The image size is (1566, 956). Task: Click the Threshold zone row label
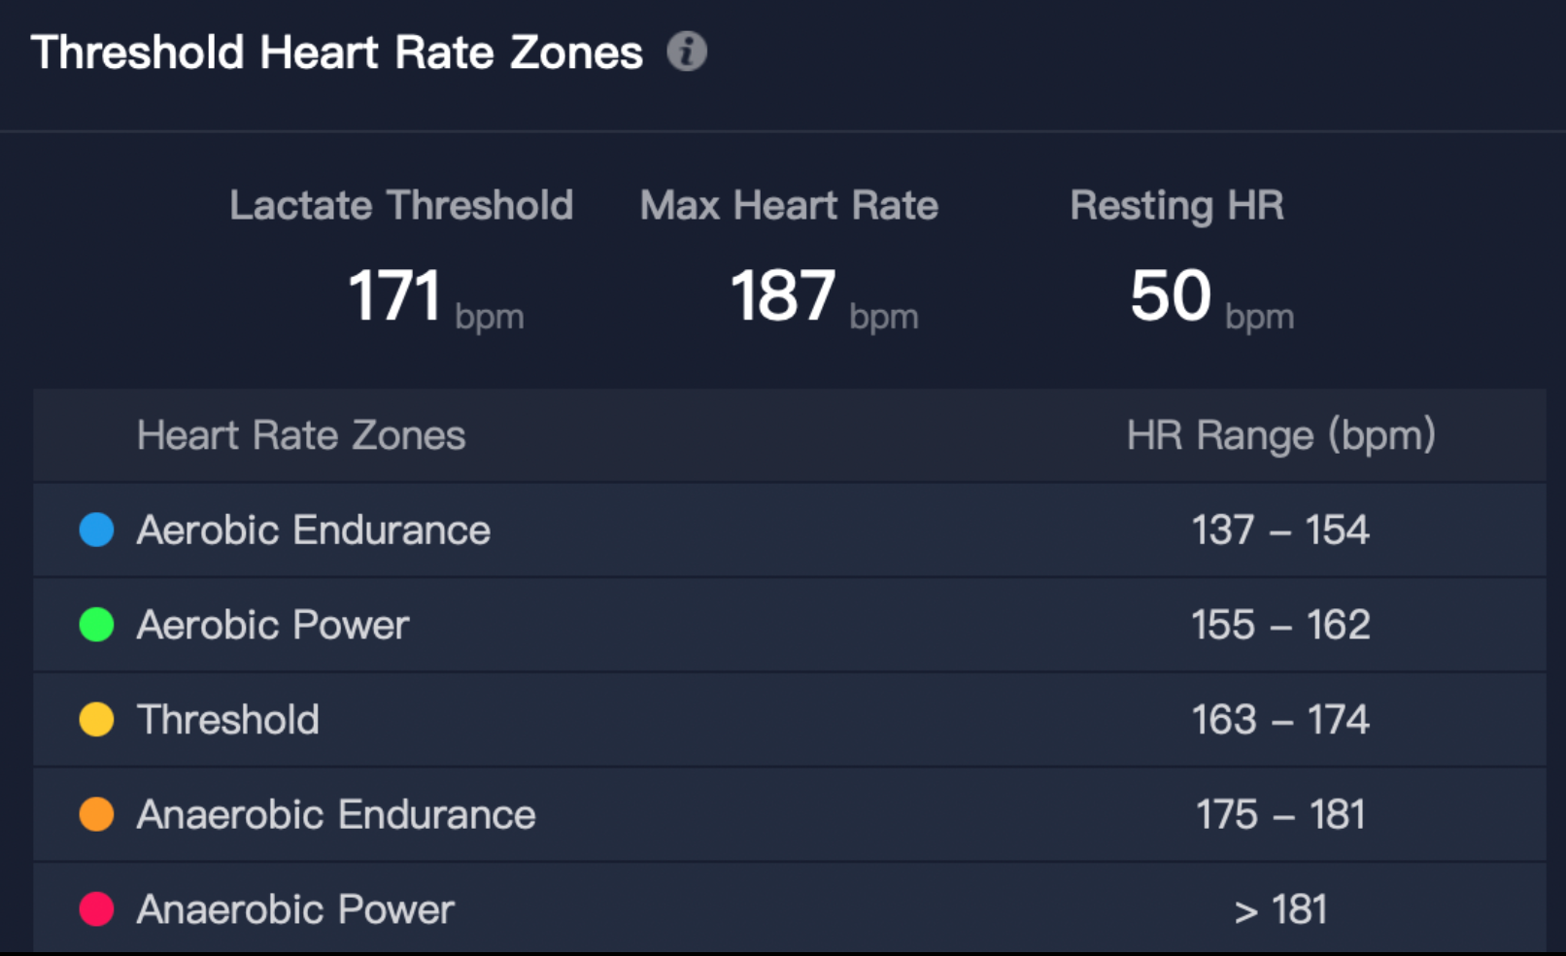(228, 720)
